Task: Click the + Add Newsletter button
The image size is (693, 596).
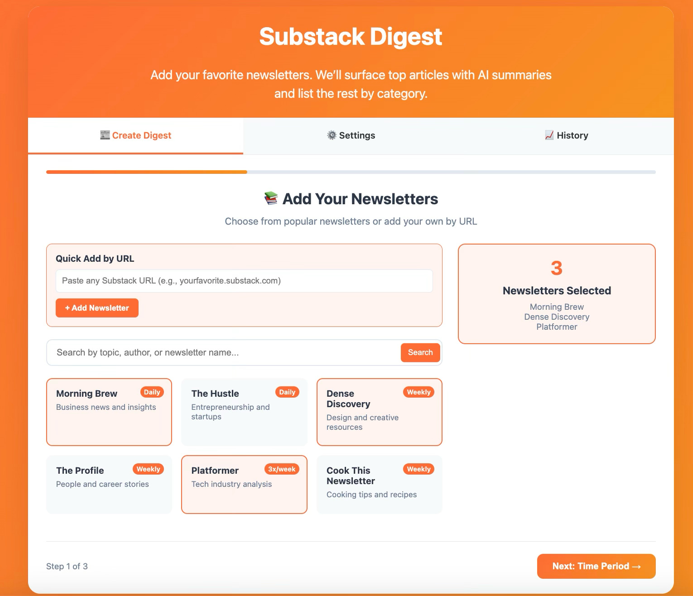Action: click(97, 308)
